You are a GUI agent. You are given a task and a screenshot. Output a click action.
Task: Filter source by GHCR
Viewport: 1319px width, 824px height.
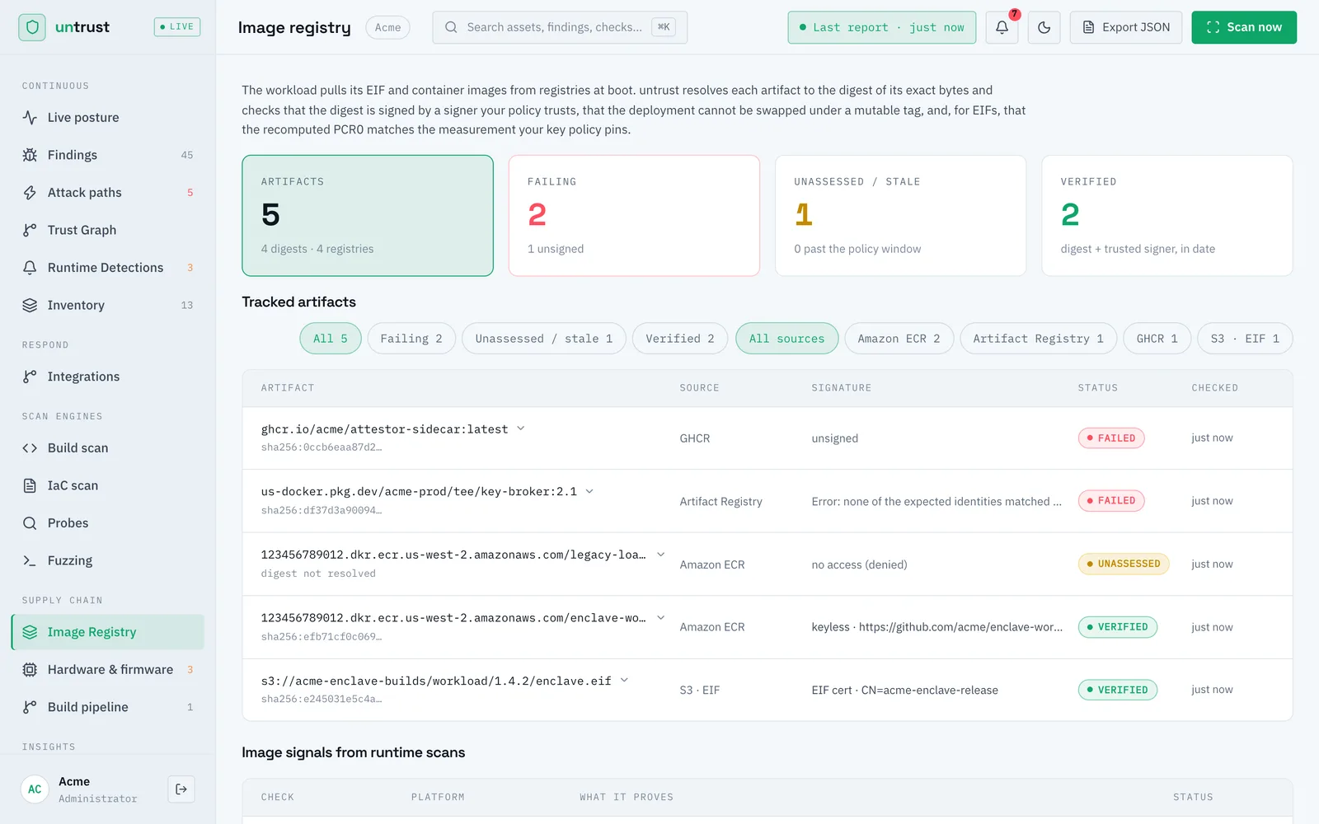(x=1157, y=339)
